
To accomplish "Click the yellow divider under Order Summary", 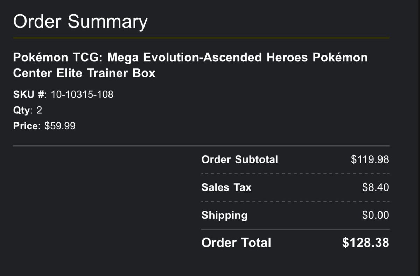I will point(201,37).
